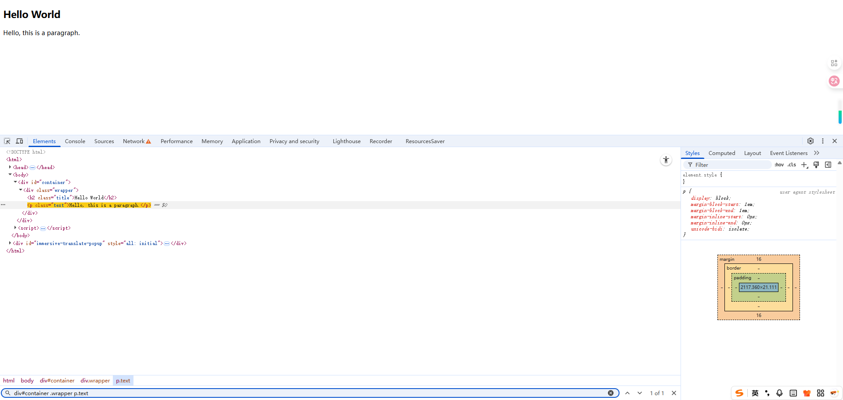Click the accessibility tree toggle button
The height and width of the screenshot is (400, 843).
666,160
